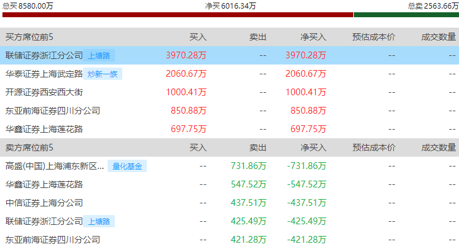Click 上塘路 tag in seller list
This screenshot has width=459, height=247.
click(x=99, y=221)
